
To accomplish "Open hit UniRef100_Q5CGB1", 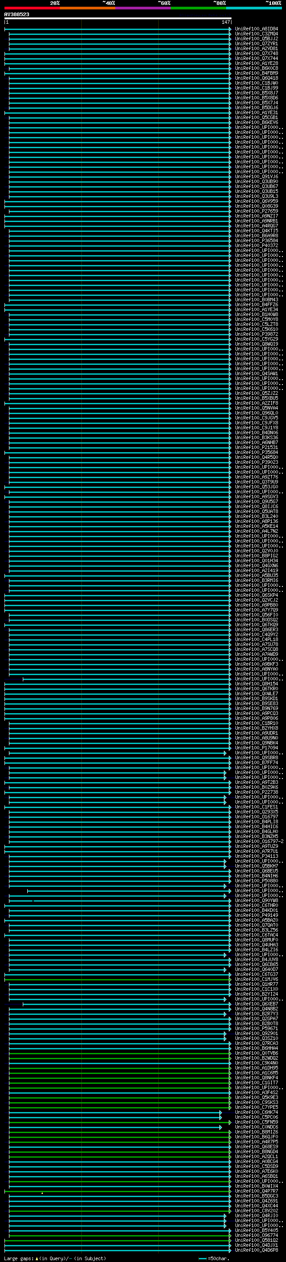I will (257, 118).
